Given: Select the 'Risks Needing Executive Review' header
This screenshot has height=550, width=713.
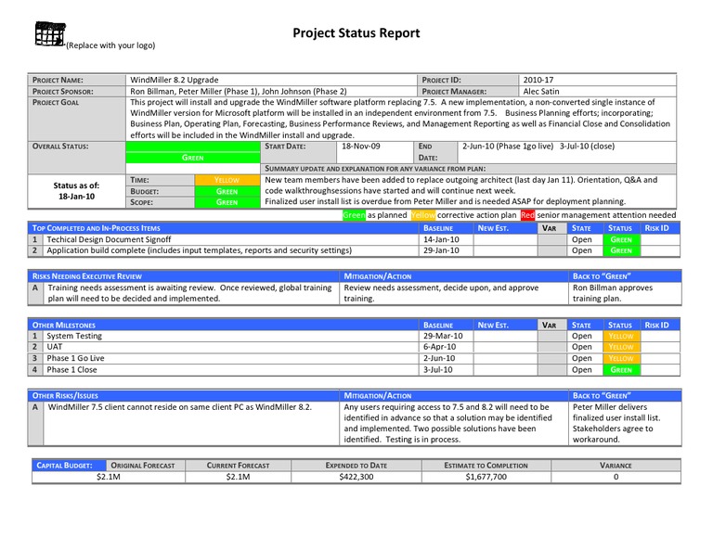Looking at the screenshot, I should (x=87, y=276).
